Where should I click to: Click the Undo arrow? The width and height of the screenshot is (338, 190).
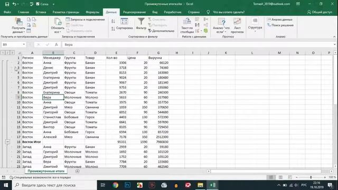[x=14, y=4]
